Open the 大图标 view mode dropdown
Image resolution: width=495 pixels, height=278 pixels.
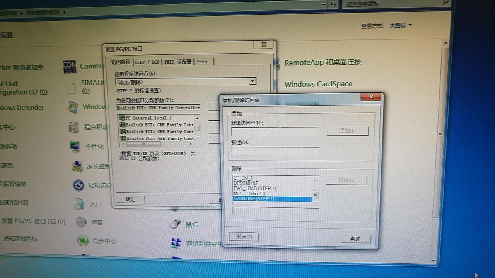(400, 25)
